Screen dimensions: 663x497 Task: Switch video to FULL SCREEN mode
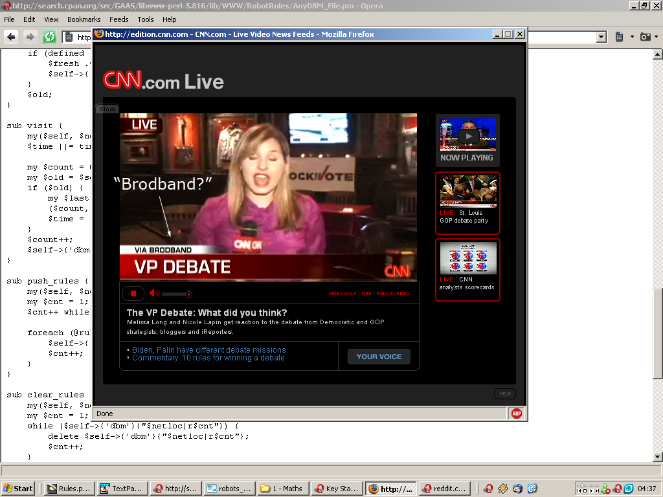[x=393, y=293]
